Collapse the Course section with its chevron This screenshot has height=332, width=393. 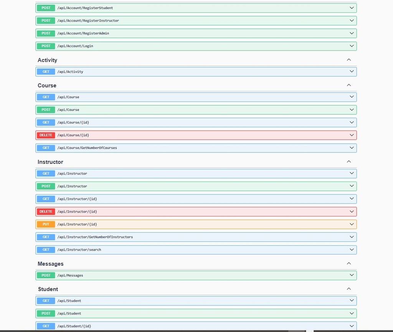(x=349, y=85)
